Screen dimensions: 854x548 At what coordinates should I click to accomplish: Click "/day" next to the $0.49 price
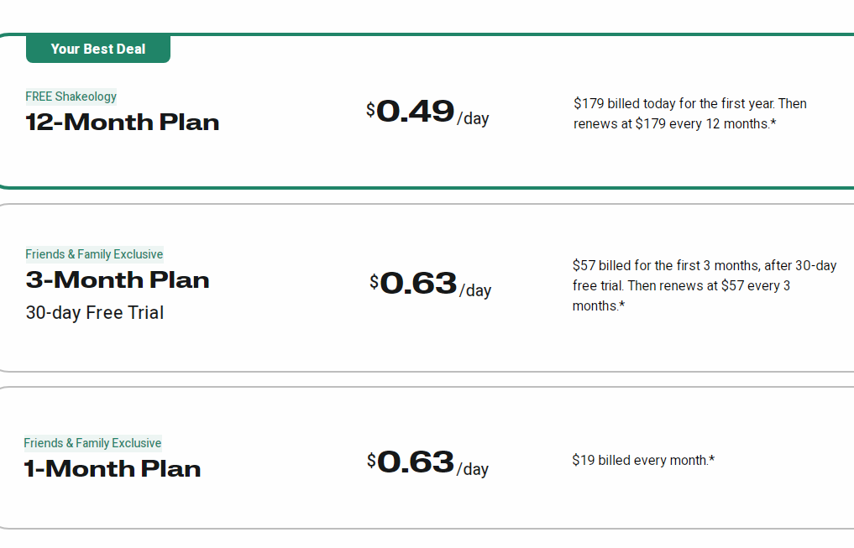click(473, 118)
